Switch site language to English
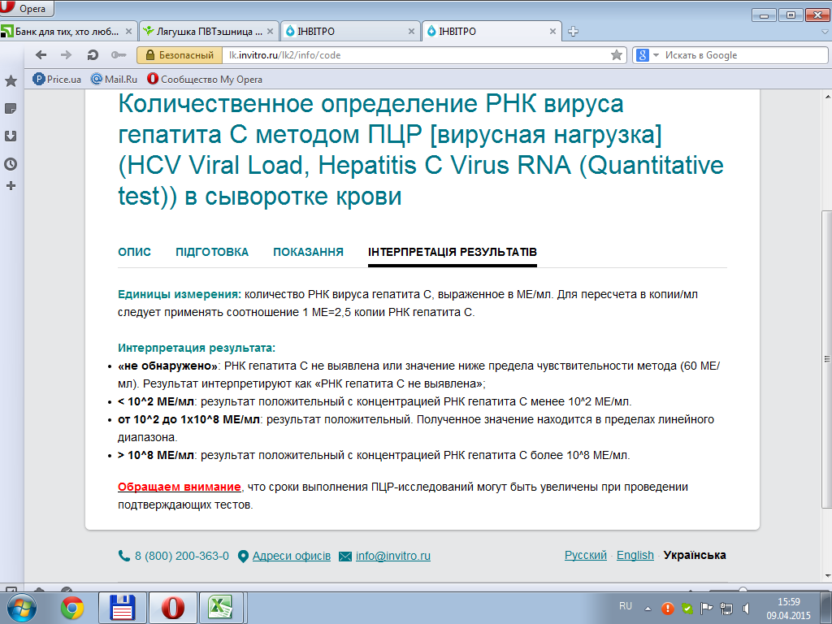 [x=635, y=555]
